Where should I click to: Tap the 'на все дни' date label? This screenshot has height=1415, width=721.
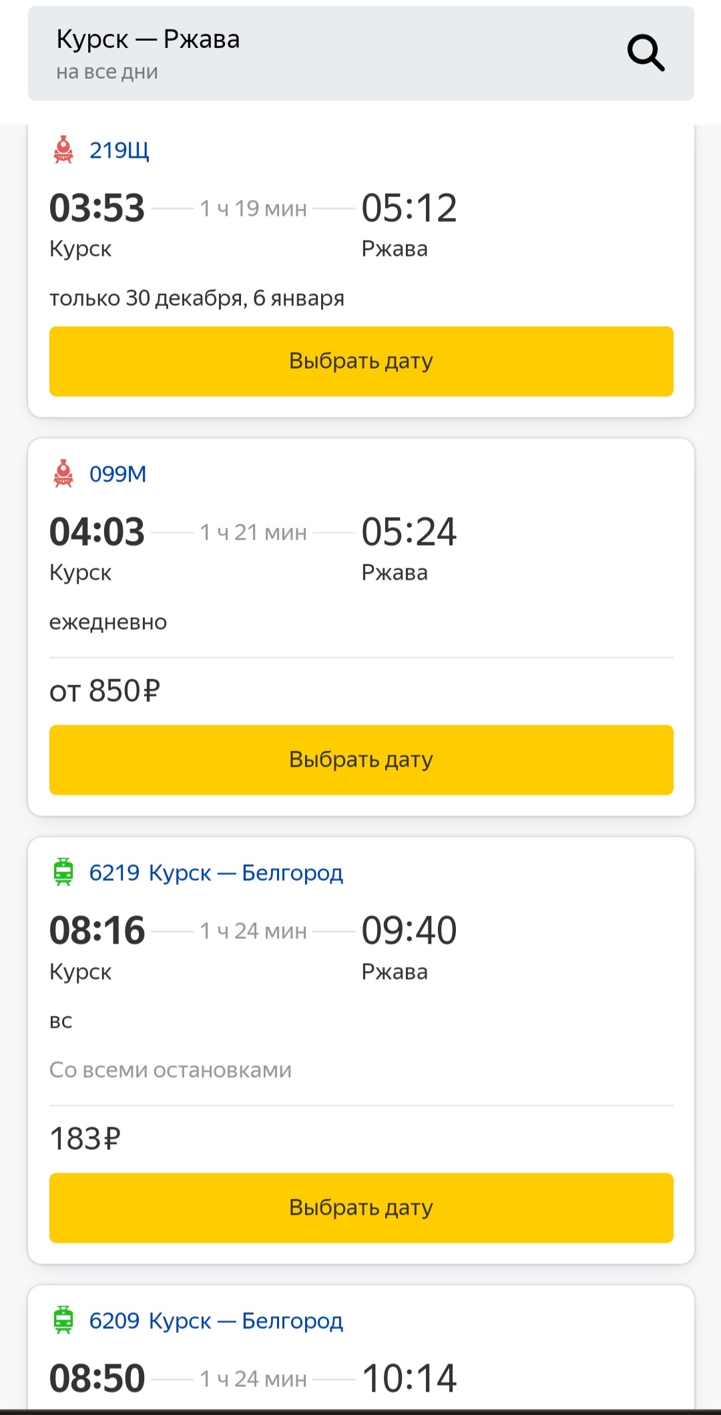(107, 72)
